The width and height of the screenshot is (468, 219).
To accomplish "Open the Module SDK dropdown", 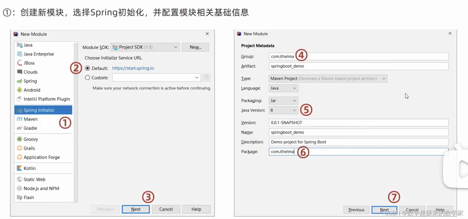I will 145,47.
